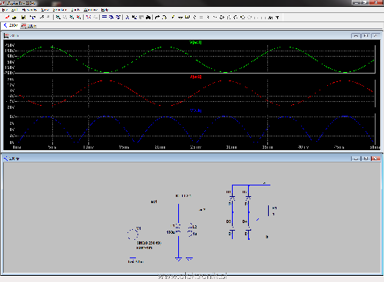384x282 pixels.
Task: Open the Edit menu
Action: pyautogui.click(x=14, y=10)
